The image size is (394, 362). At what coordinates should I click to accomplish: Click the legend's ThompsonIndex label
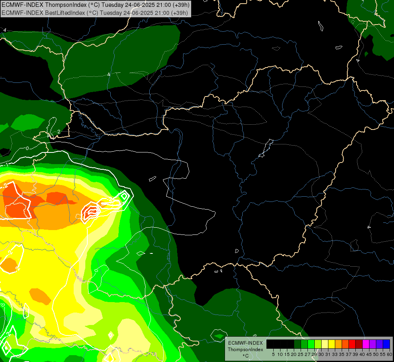[245, 350]
